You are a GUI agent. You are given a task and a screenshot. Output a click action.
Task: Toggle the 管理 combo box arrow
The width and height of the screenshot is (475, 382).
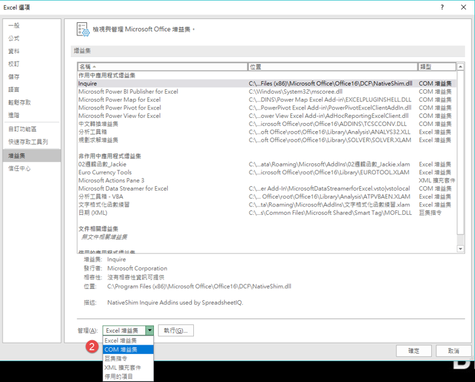pyautogui.click(x=149, y=330)
